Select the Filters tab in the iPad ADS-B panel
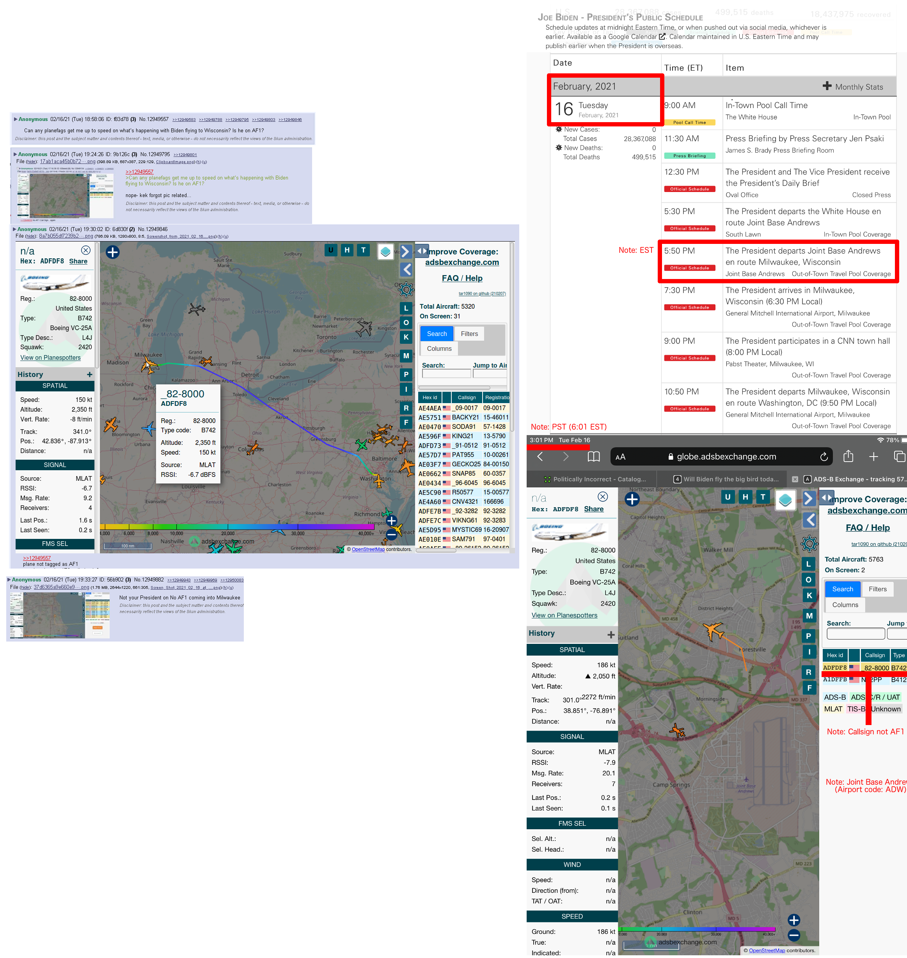Screen dimensions: 907x958 click(x=877, y=589)
